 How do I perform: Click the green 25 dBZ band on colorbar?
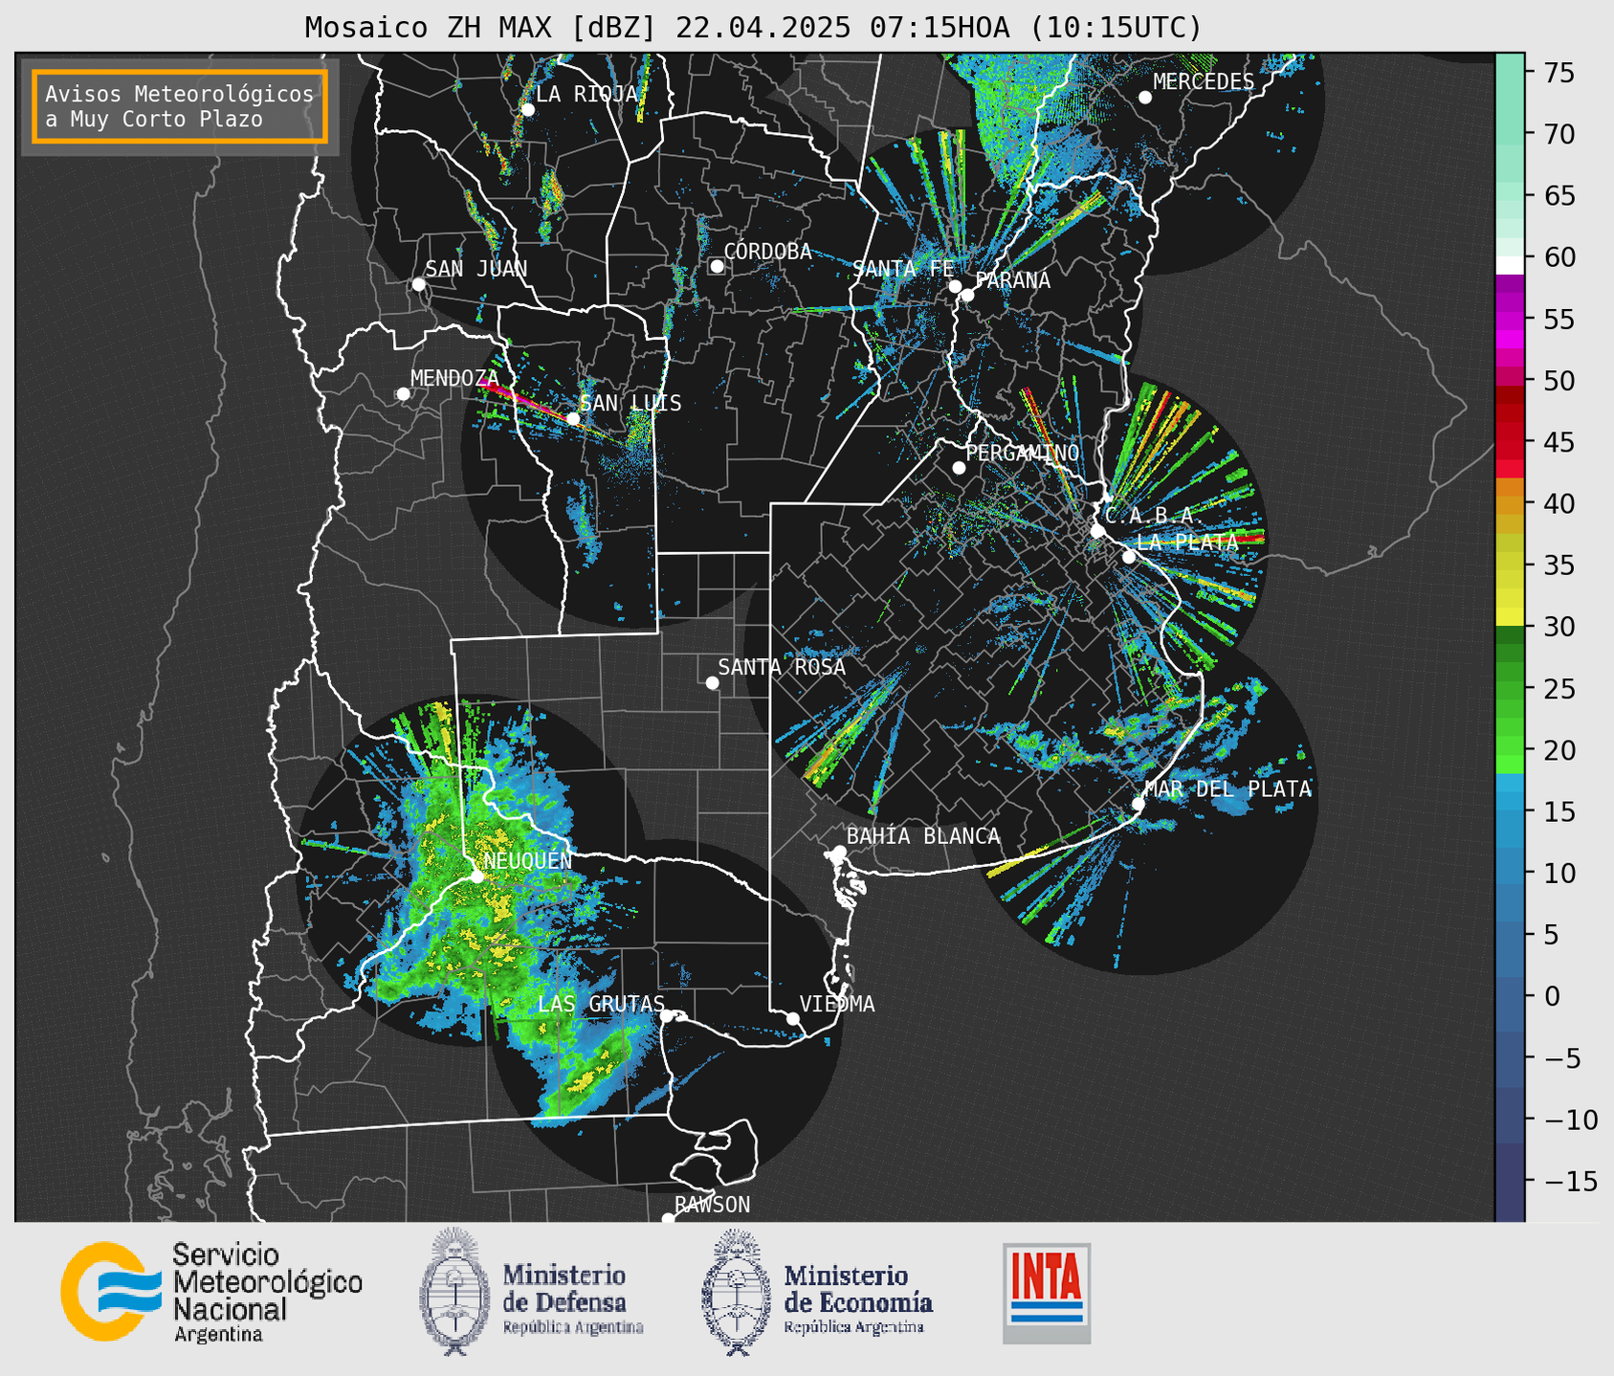pos(1510,689)
